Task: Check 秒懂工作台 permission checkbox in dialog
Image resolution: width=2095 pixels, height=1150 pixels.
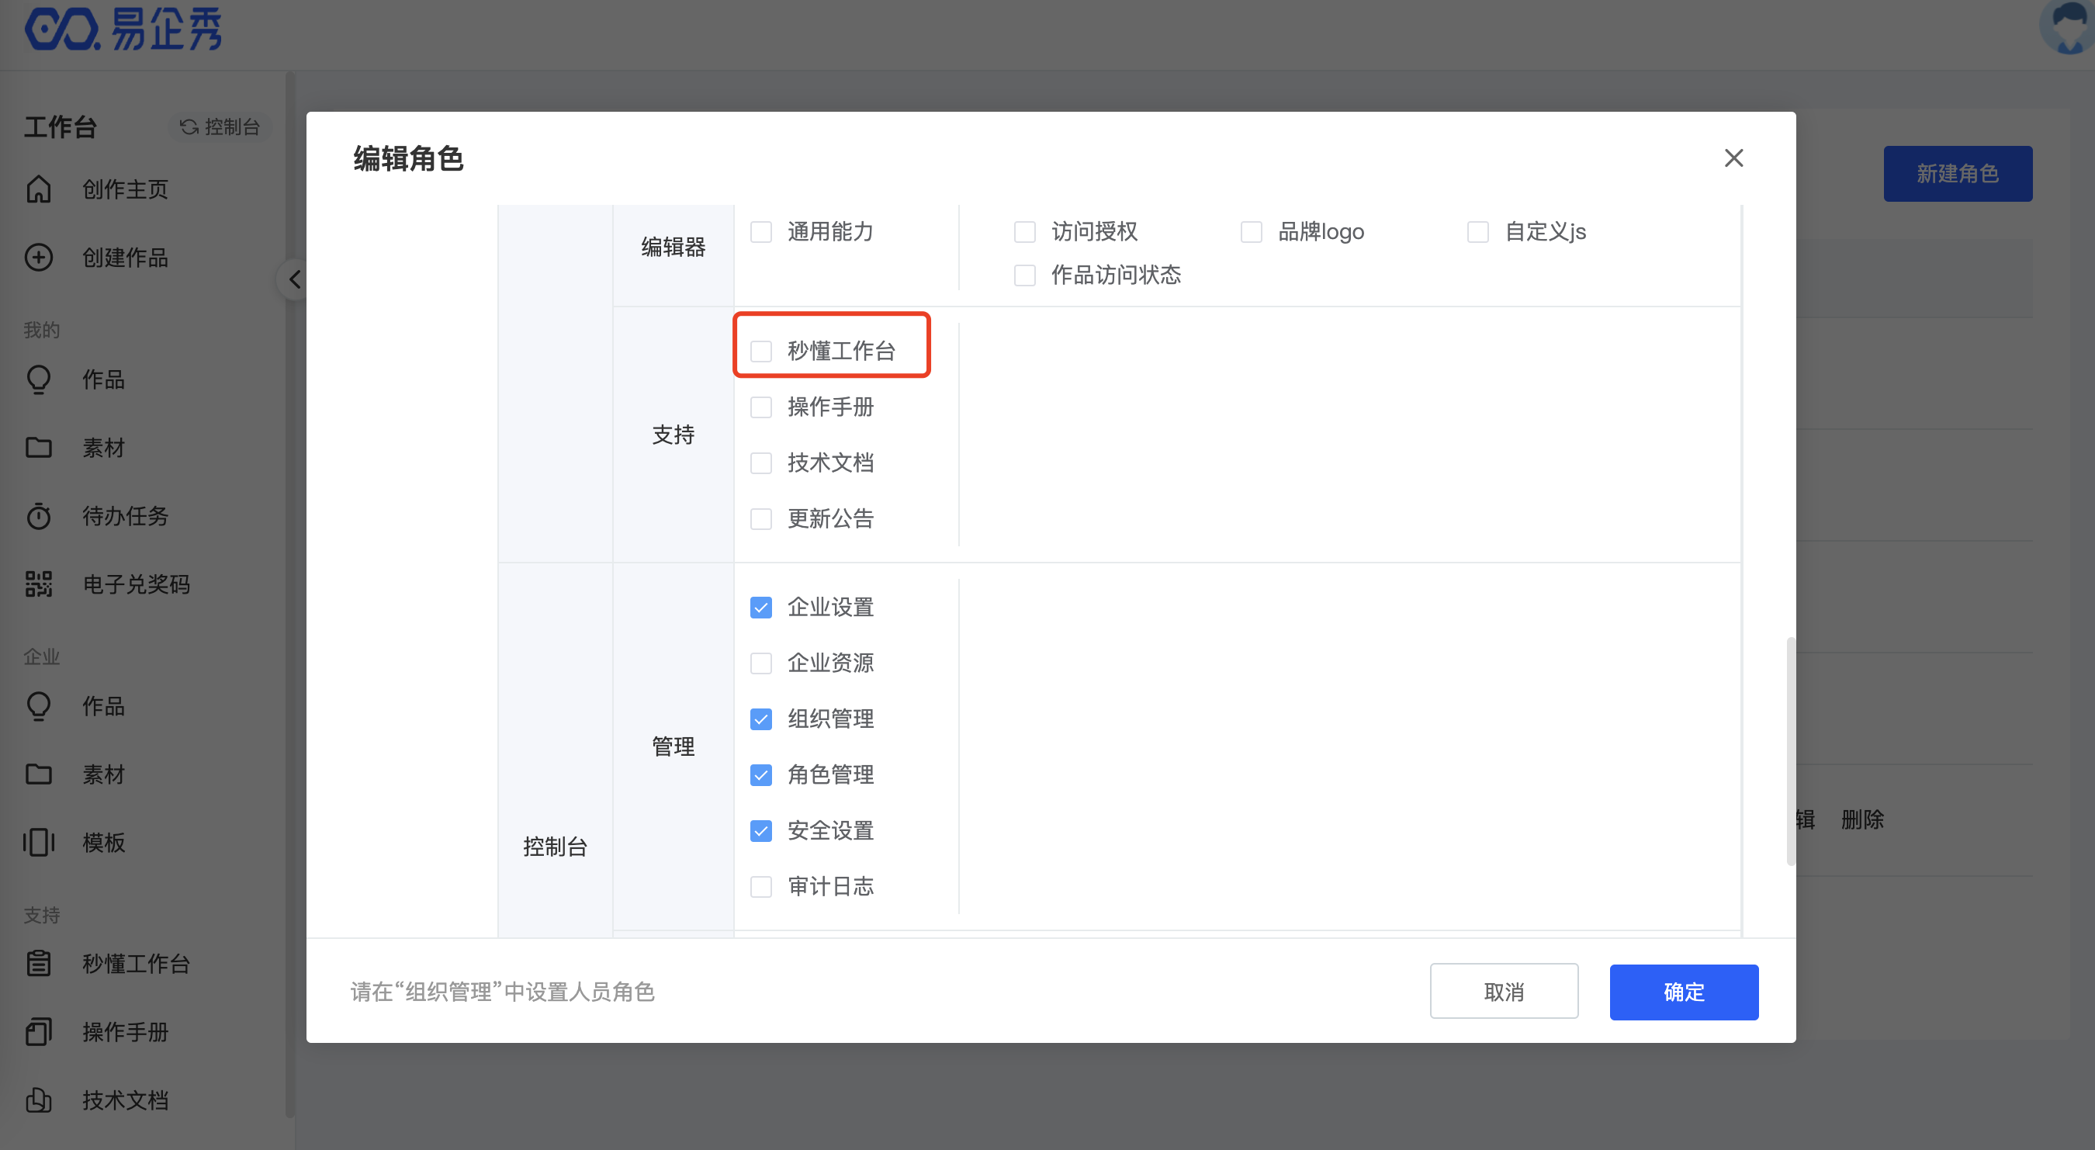Action: (760, 351)
